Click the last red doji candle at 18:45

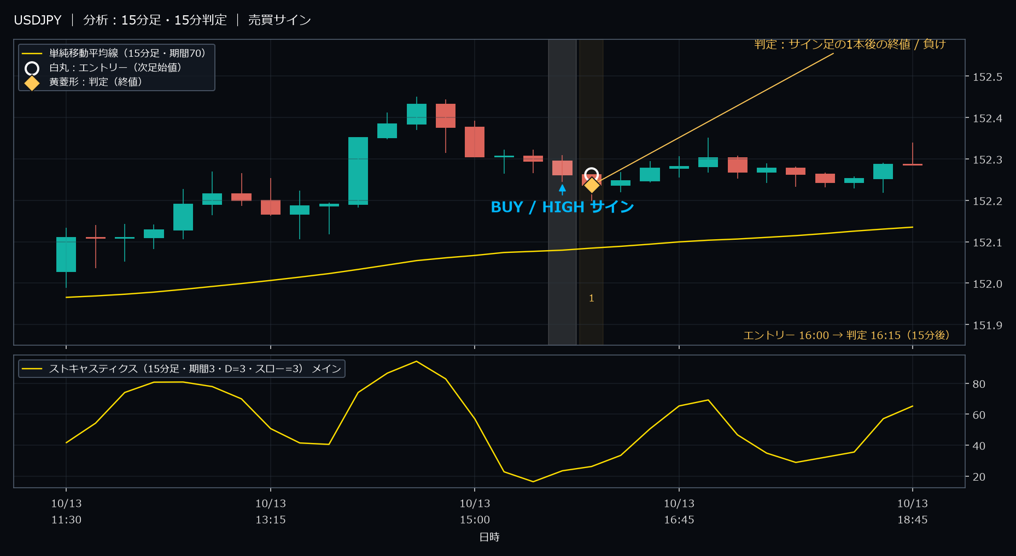[913, 164]
